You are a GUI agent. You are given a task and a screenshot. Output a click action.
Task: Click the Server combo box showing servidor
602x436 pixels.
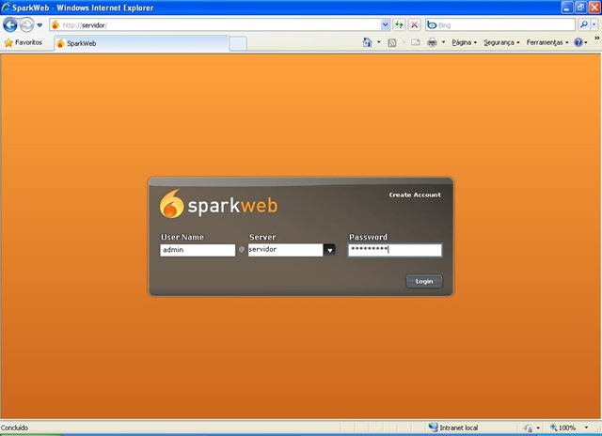coord(286,250)
